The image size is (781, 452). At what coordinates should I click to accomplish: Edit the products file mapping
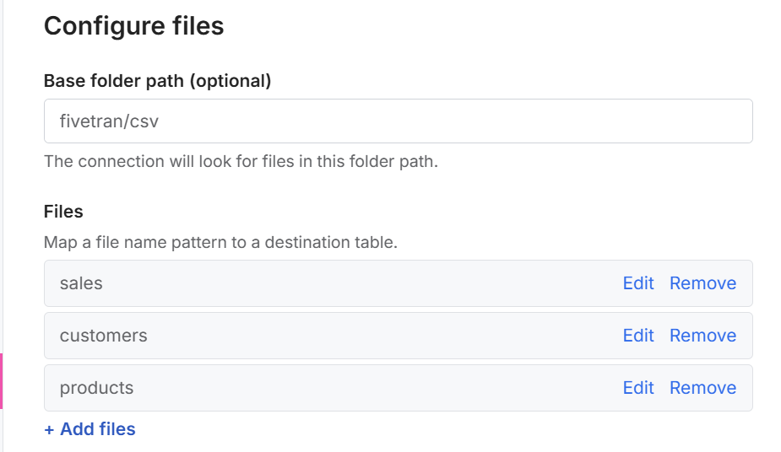[638, 388]
